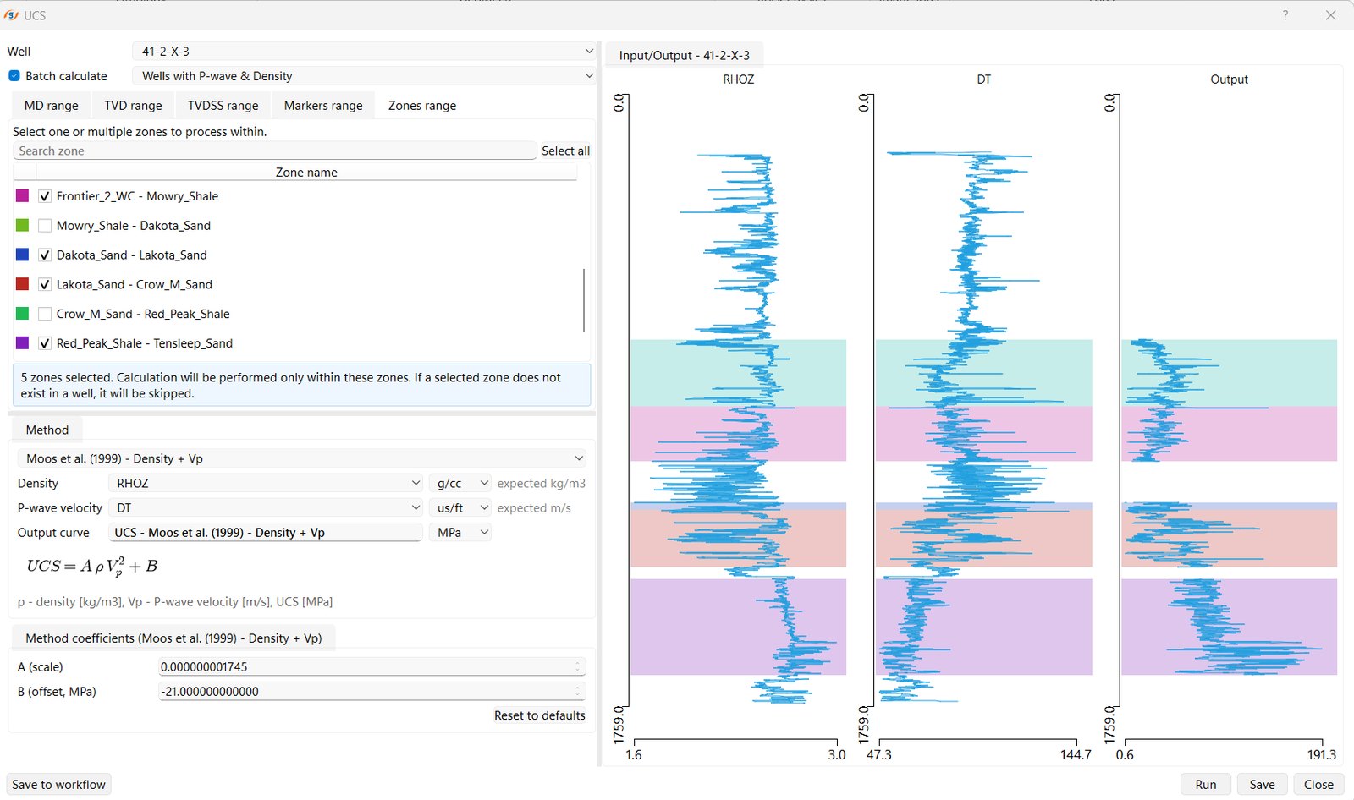The width and height of the screenshot is (1354, 800).
Task: Click the Search zone input field
Action: pyautogui.click(x=275, y=151)
